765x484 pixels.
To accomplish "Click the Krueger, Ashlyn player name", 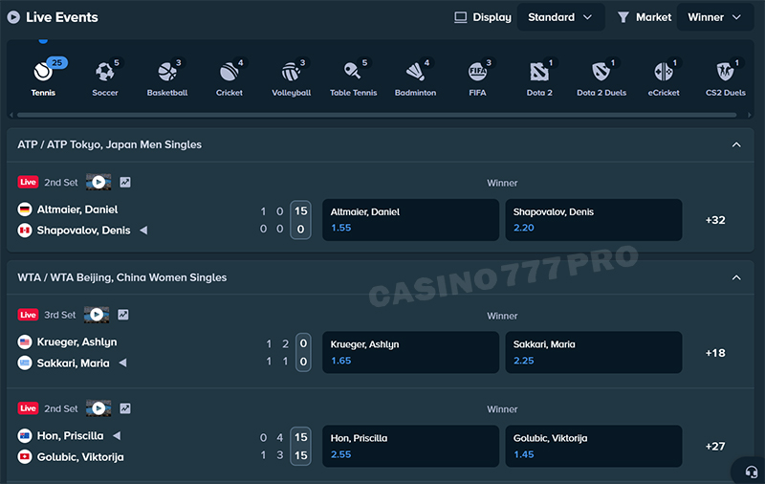I will point(77,342).
